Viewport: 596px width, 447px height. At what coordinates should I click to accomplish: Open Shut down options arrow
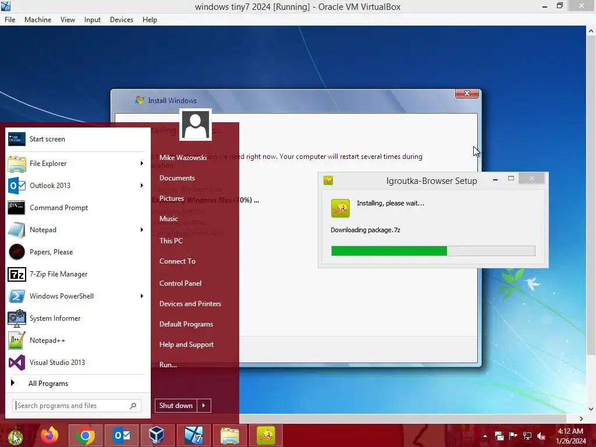(x=204, y=406)
